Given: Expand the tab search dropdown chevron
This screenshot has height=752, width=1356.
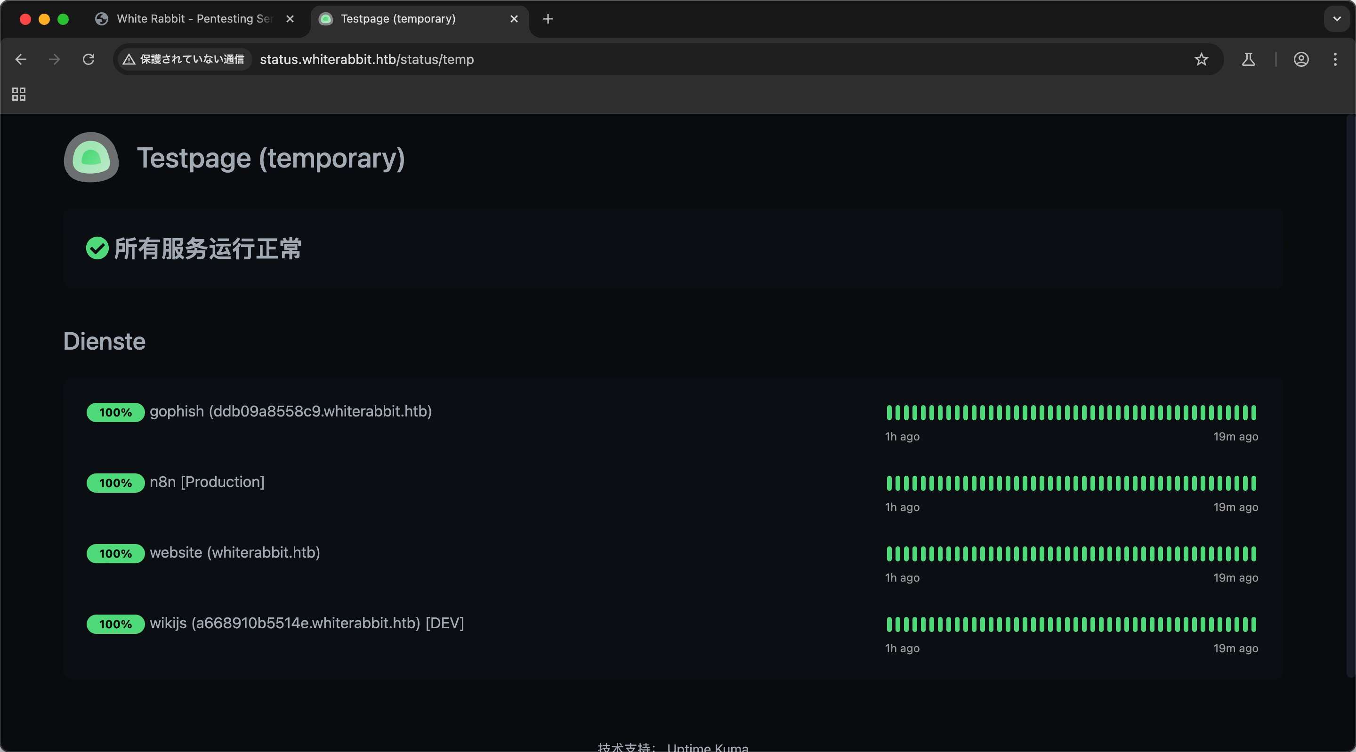Looking at the screenshot, I should tap(1337, 19).
